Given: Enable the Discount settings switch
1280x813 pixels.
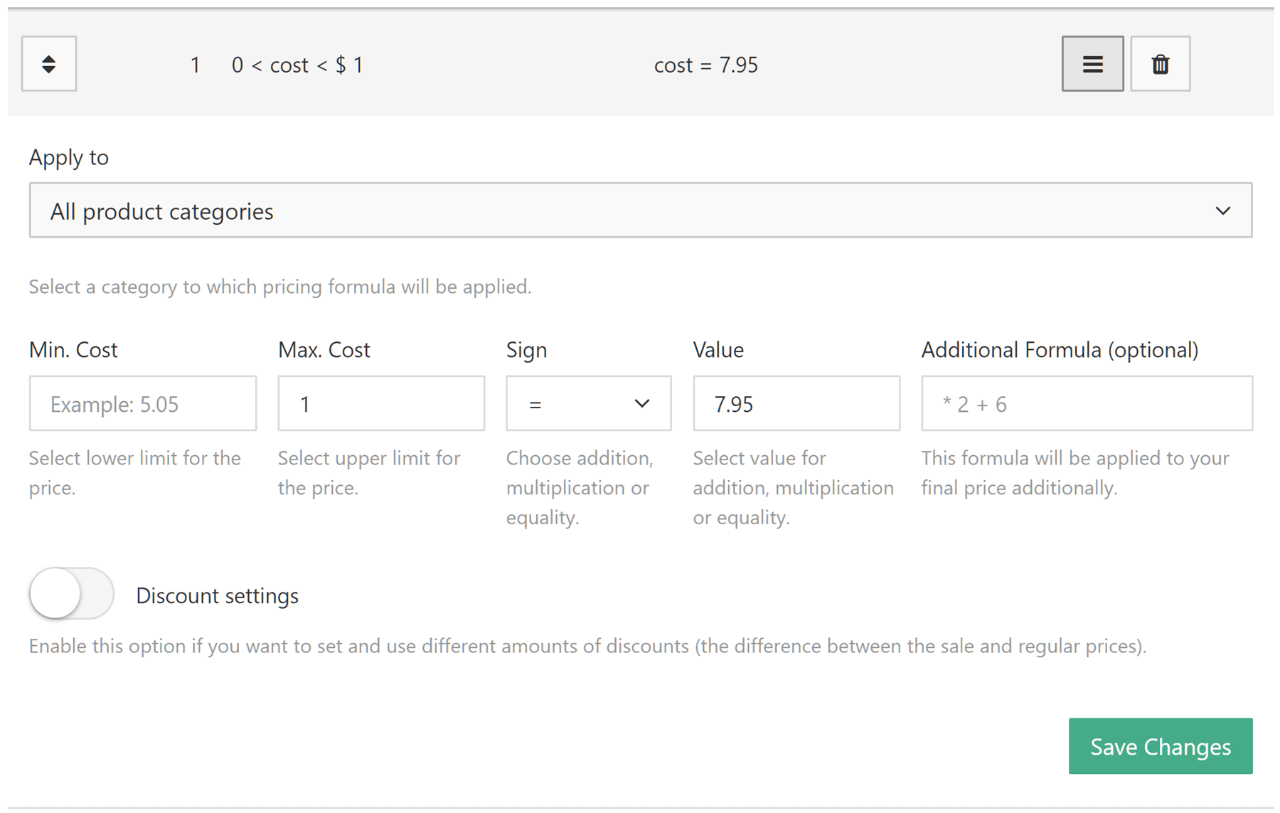Looking at the screenshot, I should tap(71, 594).
